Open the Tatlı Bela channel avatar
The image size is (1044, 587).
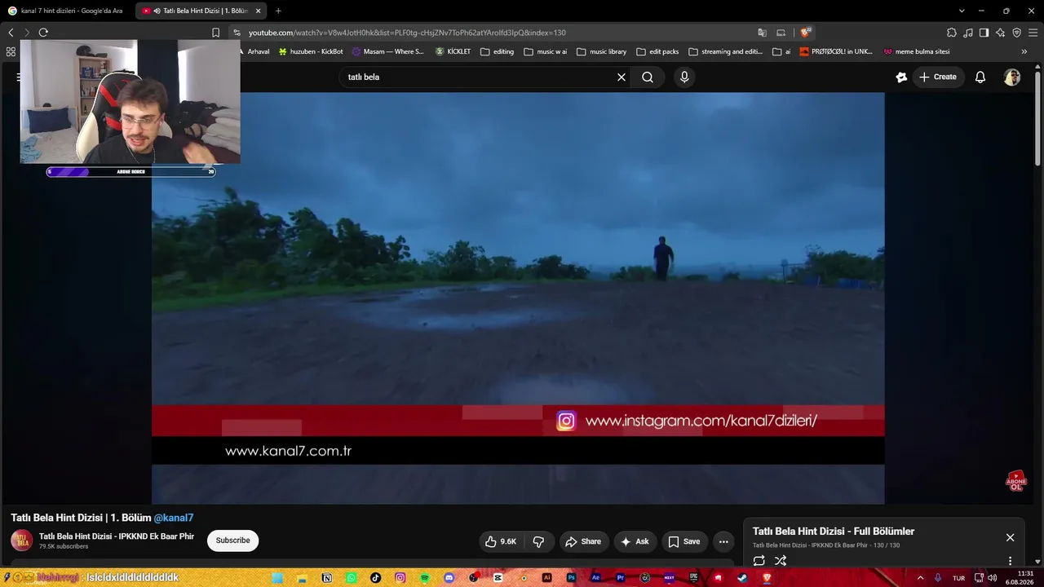(x=21, y=540)
